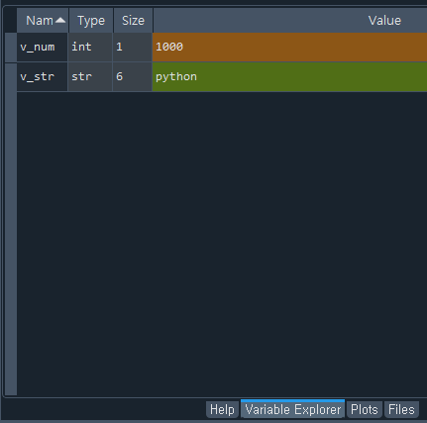Select the orange value cell 1000
Screen dimensions: 427x423
[289, 47]
